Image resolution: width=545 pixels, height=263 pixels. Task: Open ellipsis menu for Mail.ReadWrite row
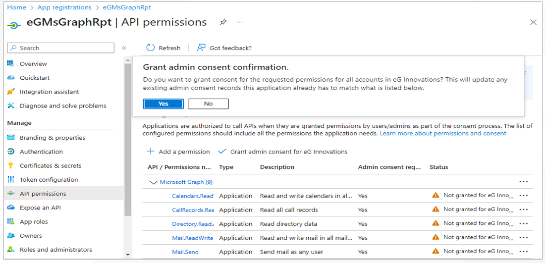pyautogui.click(x=524, y=237)
